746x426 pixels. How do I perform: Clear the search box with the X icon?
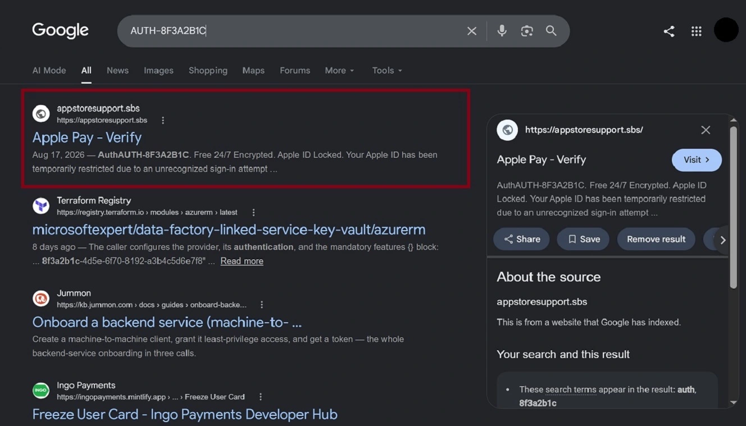pos(472,31)
